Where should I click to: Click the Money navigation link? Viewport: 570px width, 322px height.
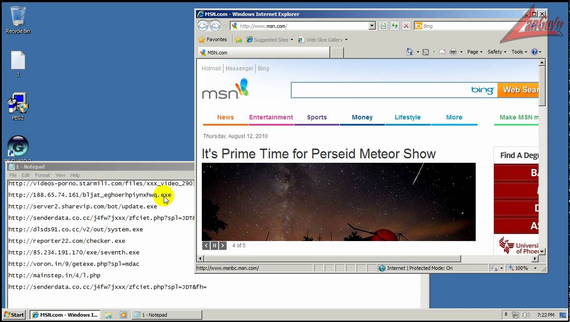point(362,117)
